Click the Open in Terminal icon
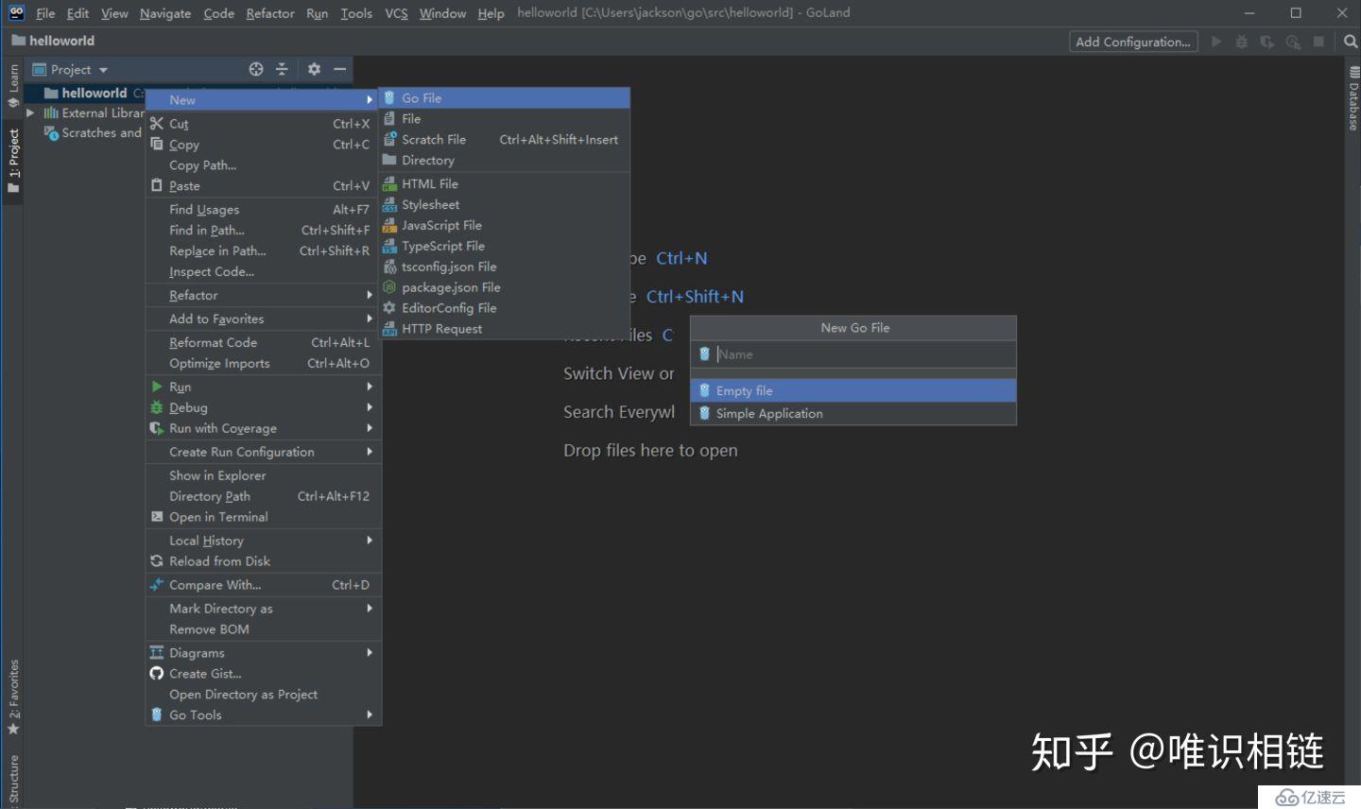The height and width of the screenshot is (809, 1361). click(x=157, y=517)
